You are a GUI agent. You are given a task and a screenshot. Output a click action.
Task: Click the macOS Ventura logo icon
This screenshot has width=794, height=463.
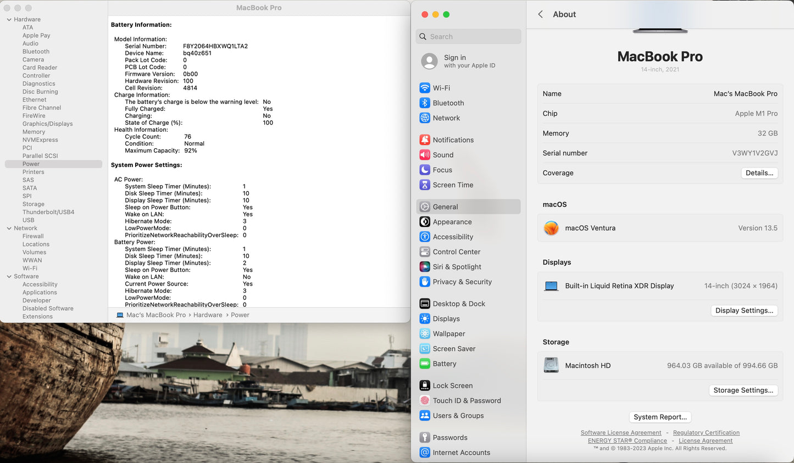point(551,228)
